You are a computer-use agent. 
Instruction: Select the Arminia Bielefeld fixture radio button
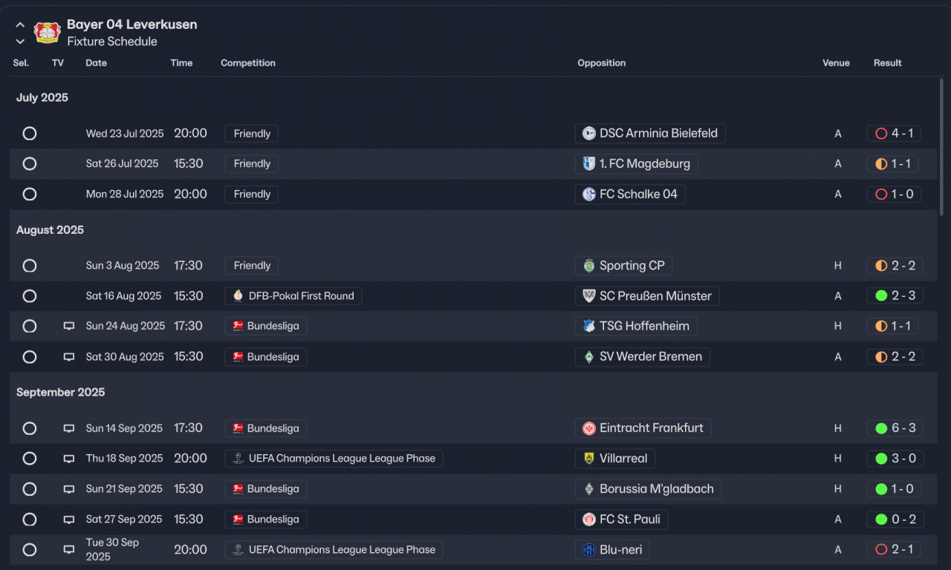click(30, 134)
